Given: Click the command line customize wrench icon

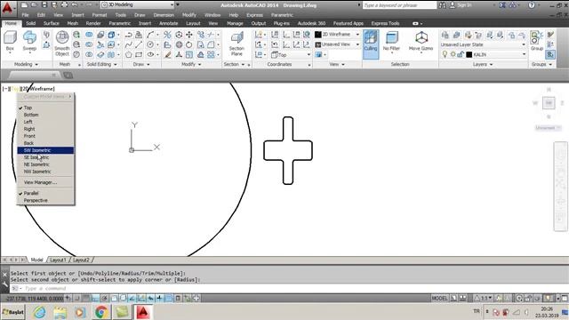Looking at the screenshot, I should [4, 284].
